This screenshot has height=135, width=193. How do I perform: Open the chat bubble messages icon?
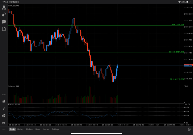tap(4, 22)
